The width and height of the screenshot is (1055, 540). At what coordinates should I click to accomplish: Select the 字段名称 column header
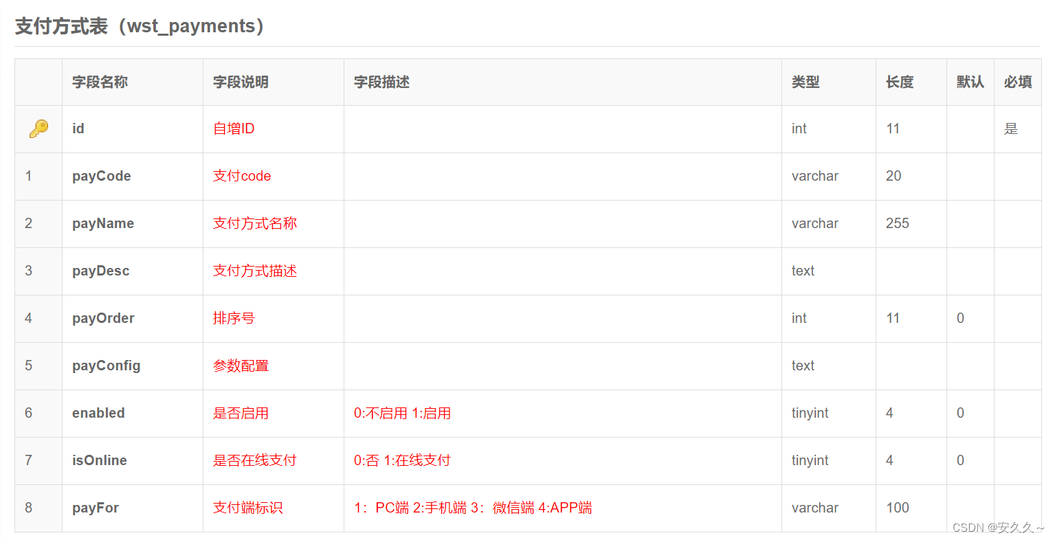coord(100,82)
